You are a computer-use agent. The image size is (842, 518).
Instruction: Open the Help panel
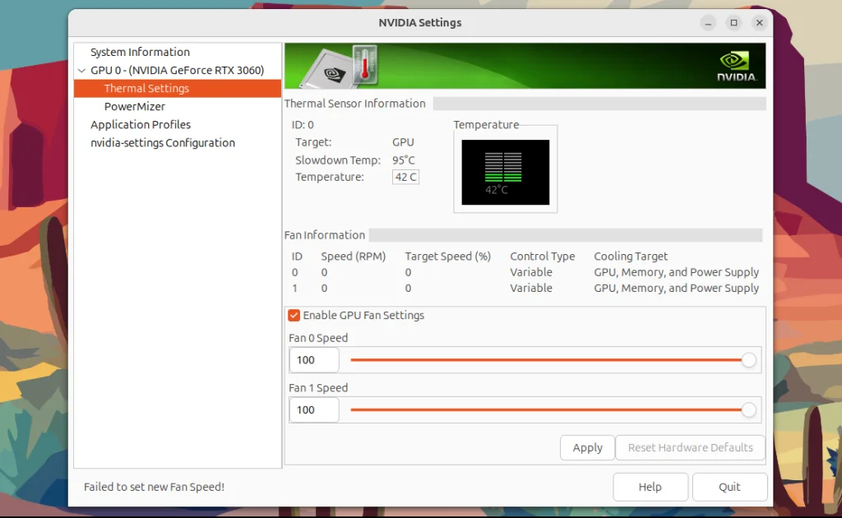(650, 487)
